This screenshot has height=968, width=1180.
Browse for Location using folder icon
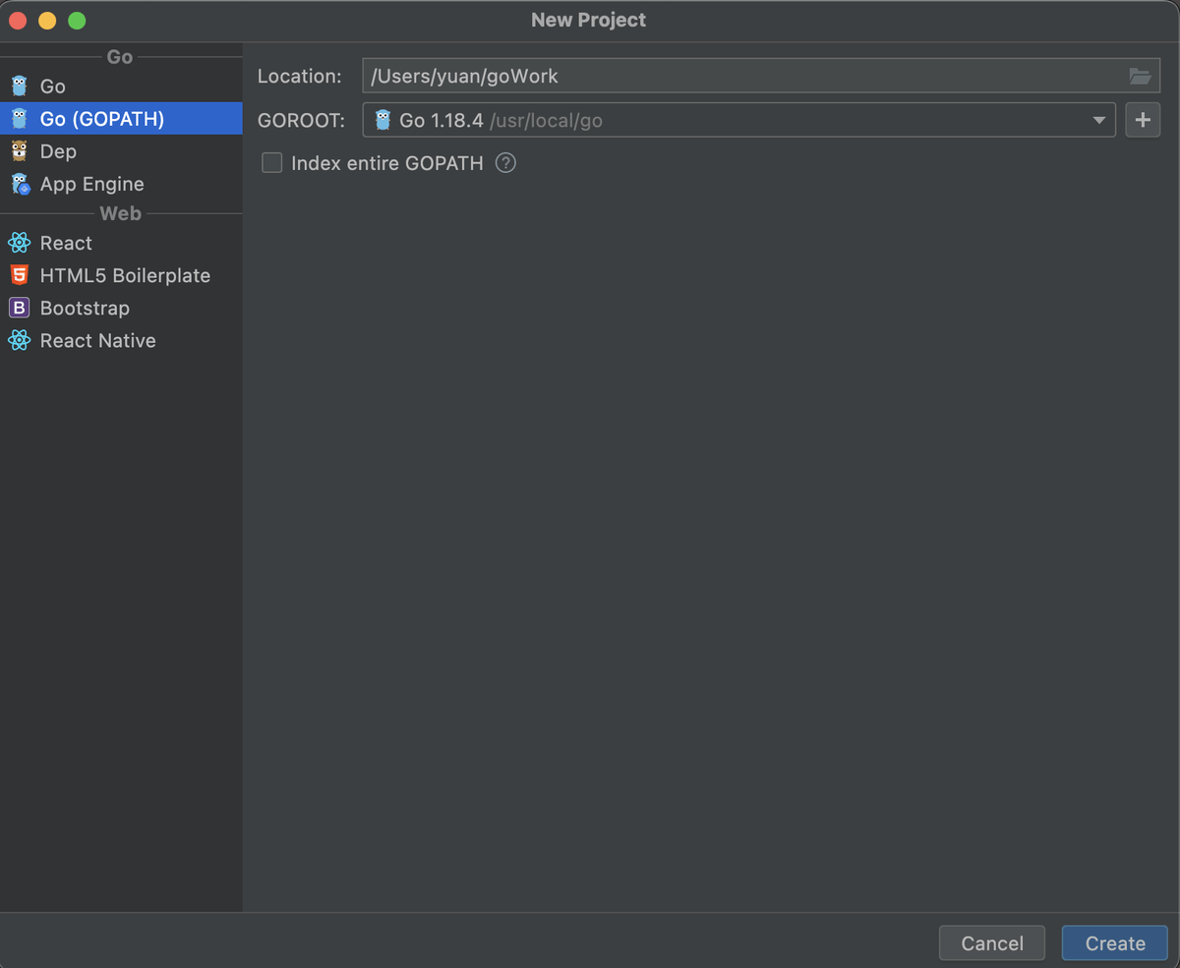click(x=1140, y=76)
